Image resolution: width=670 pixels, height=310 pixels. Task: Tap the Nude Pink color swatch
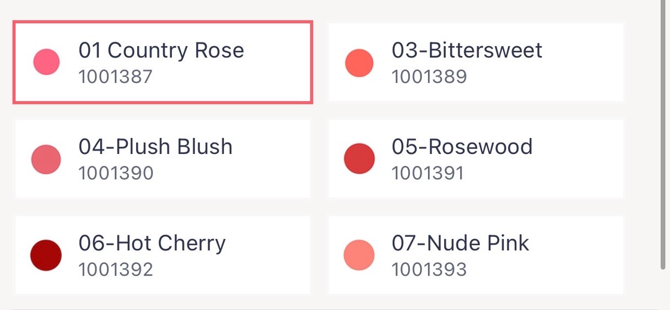359,255
